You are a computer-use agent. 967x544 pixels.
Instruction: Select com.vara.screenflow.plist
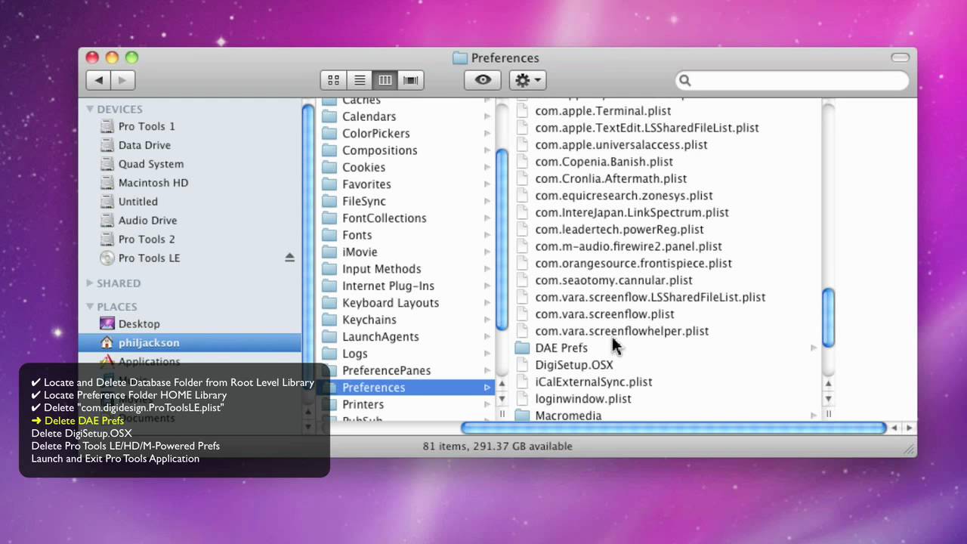[x=604, y=314]
